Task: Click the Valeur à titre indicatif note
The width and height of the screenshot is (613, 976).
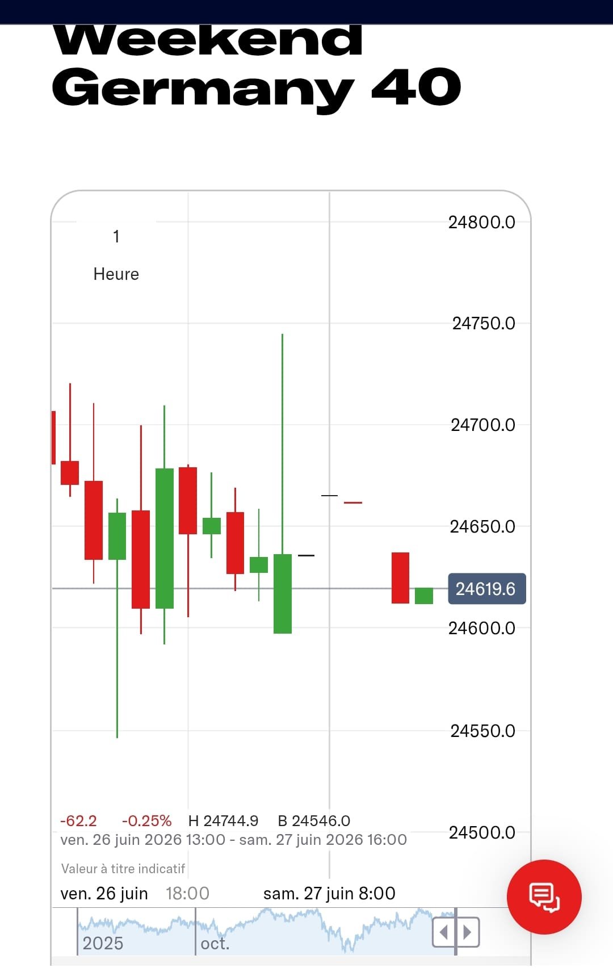Action: 123,869
